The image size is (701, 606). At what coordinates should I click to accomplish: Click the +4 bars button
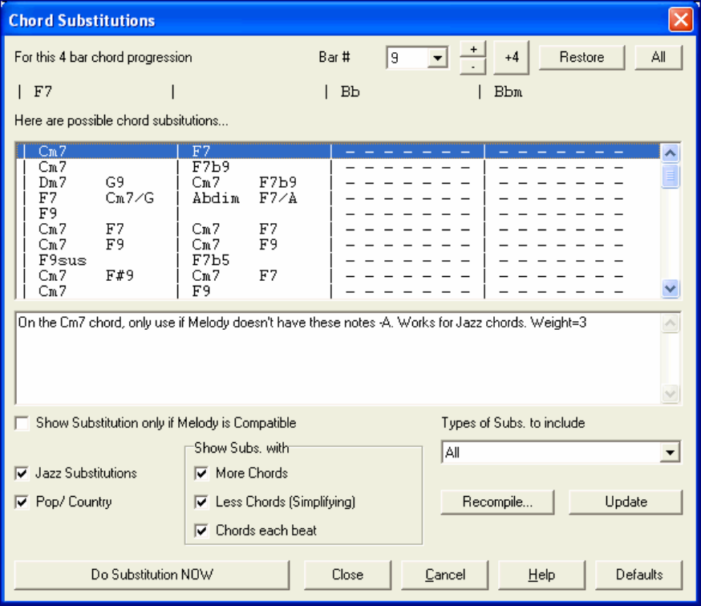tap(512, 58)
